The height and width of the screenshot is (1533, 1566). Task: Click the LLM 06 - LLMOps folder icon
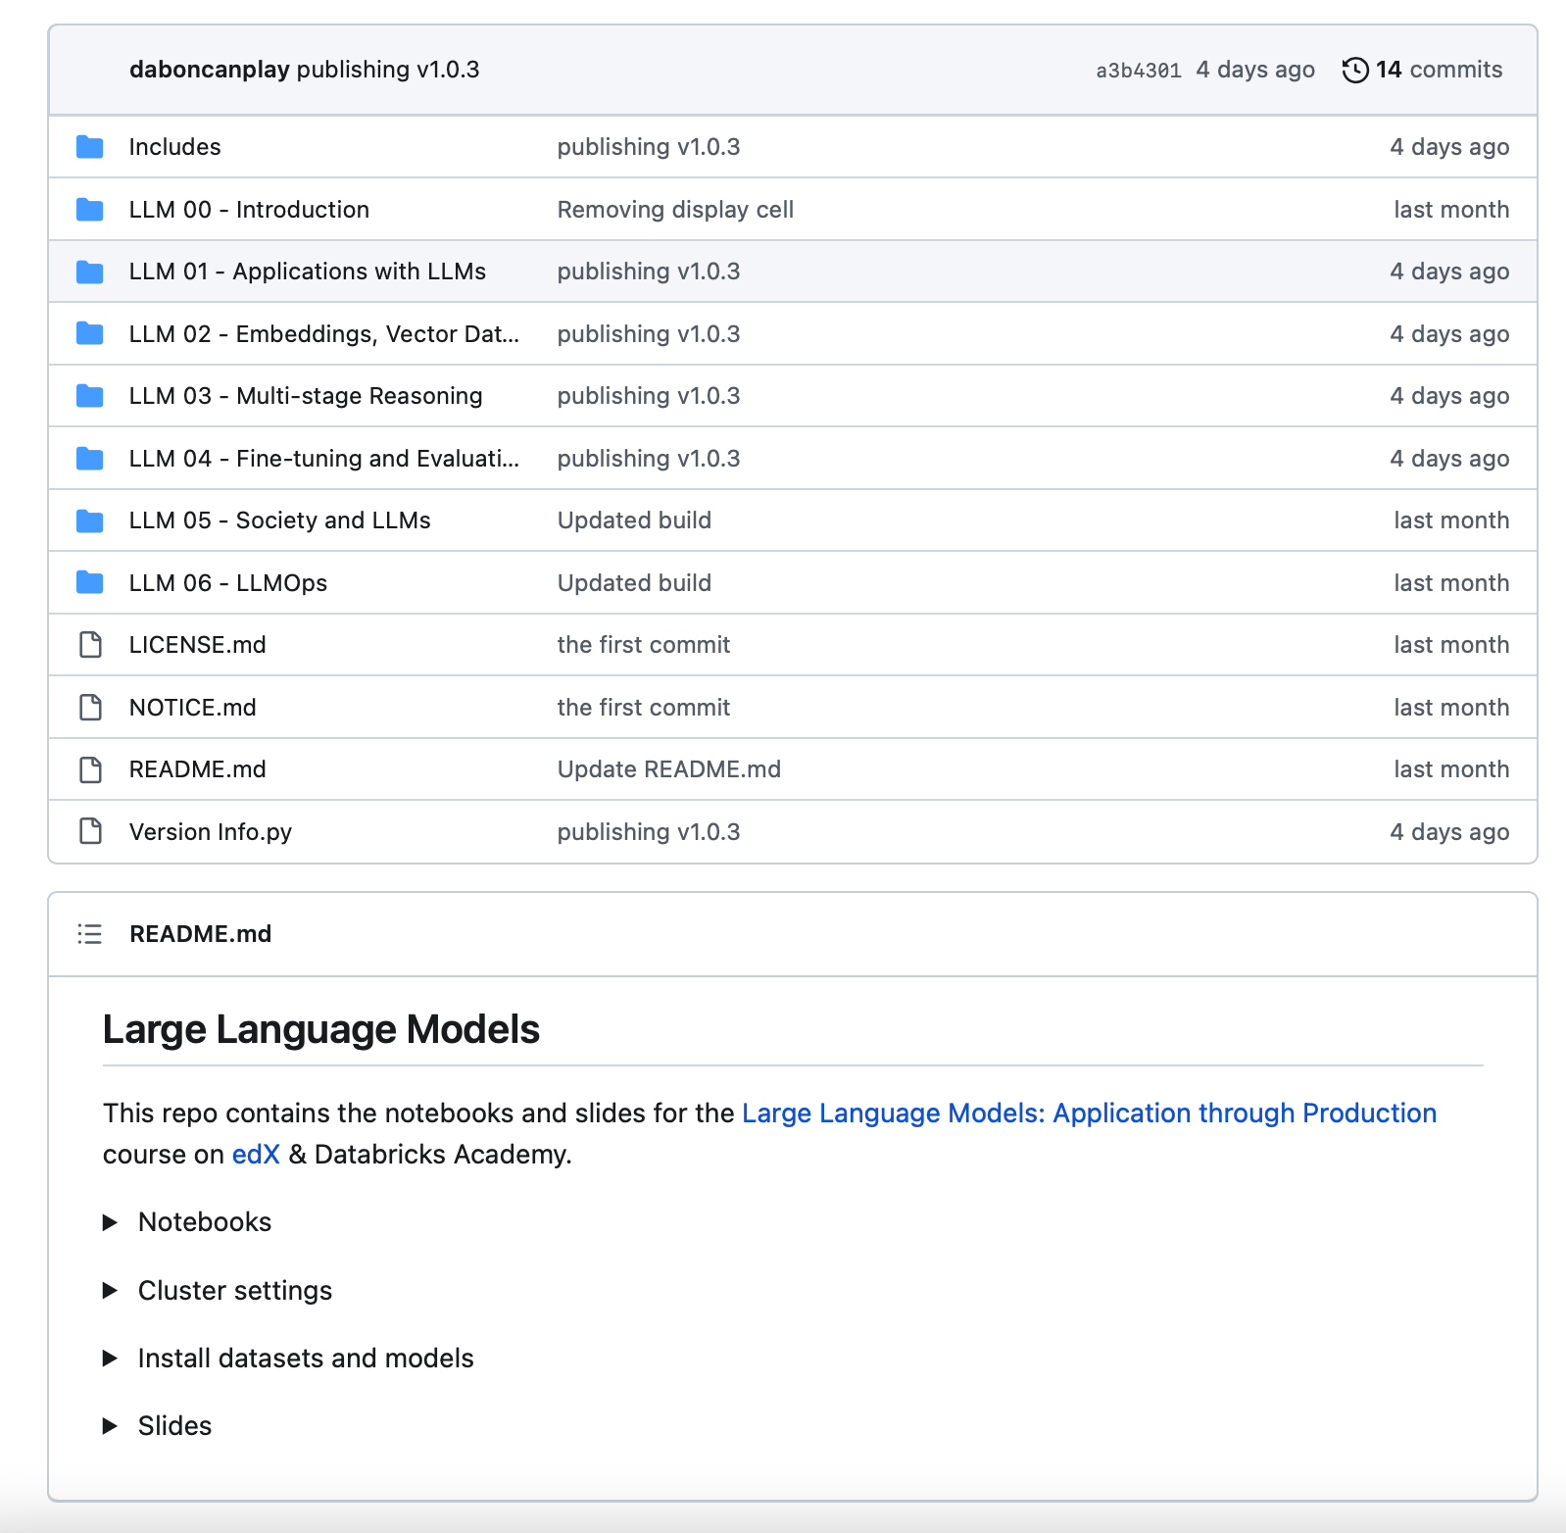click(x=90, y=583)
